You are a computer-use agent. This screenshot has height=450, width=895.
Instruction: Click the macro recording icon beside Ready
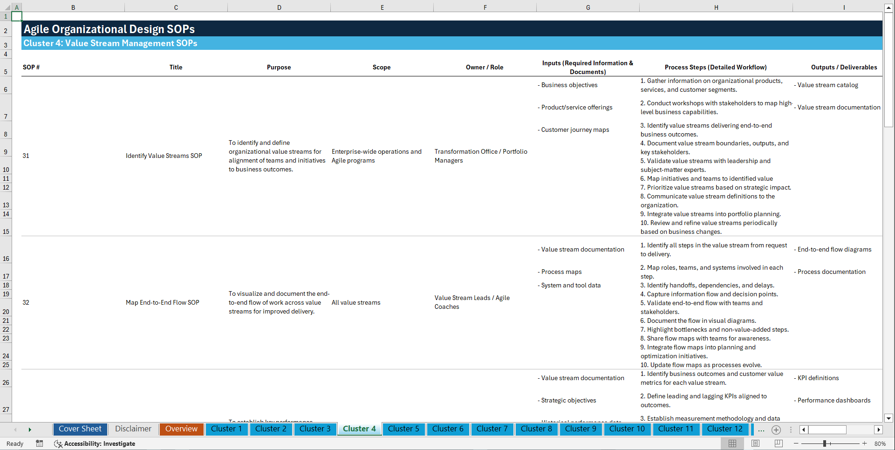40,443
